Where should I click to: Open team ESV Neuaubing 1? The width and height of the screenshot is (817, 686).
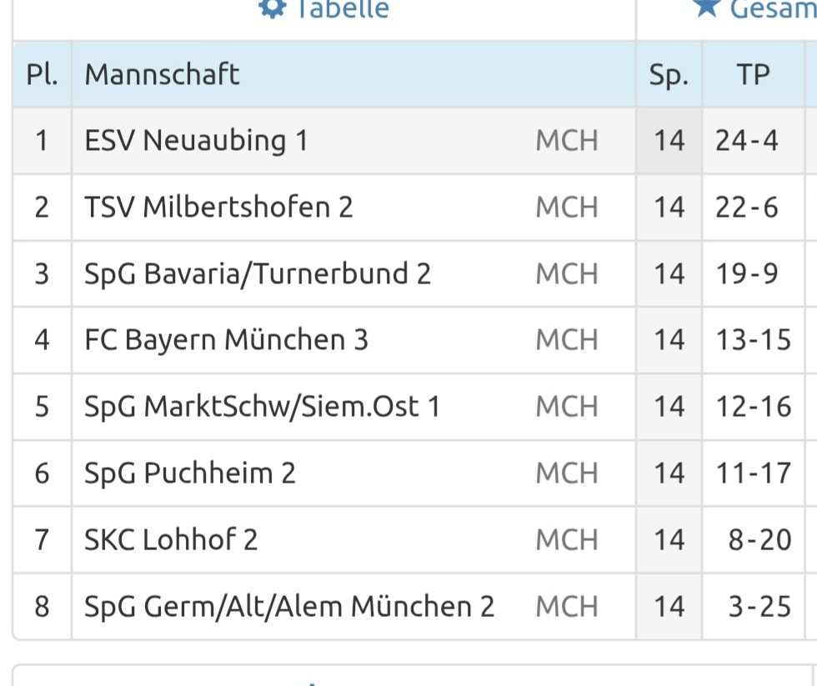(197, 140)
